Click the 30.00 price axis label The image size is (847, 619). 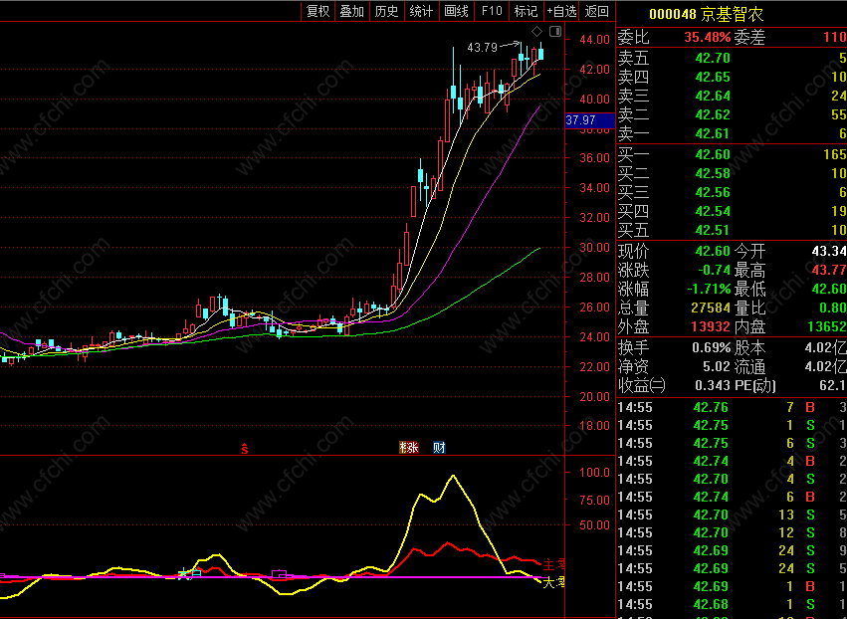point(594,248)
